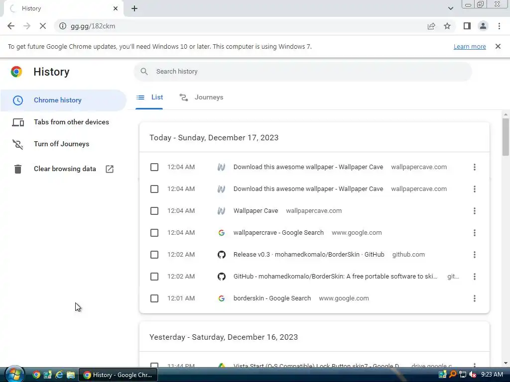Click the network tray icon

coord(463,375)
